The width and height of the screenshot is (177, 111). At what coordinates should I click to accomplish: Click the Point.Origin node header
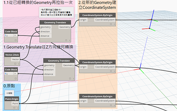click(12, 99)
